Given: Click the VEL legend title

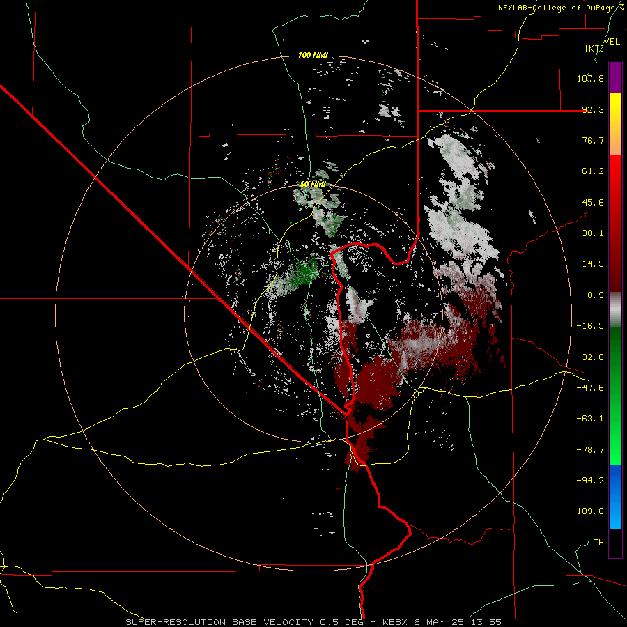Looking at the screenshot, I should click(612, 42).
